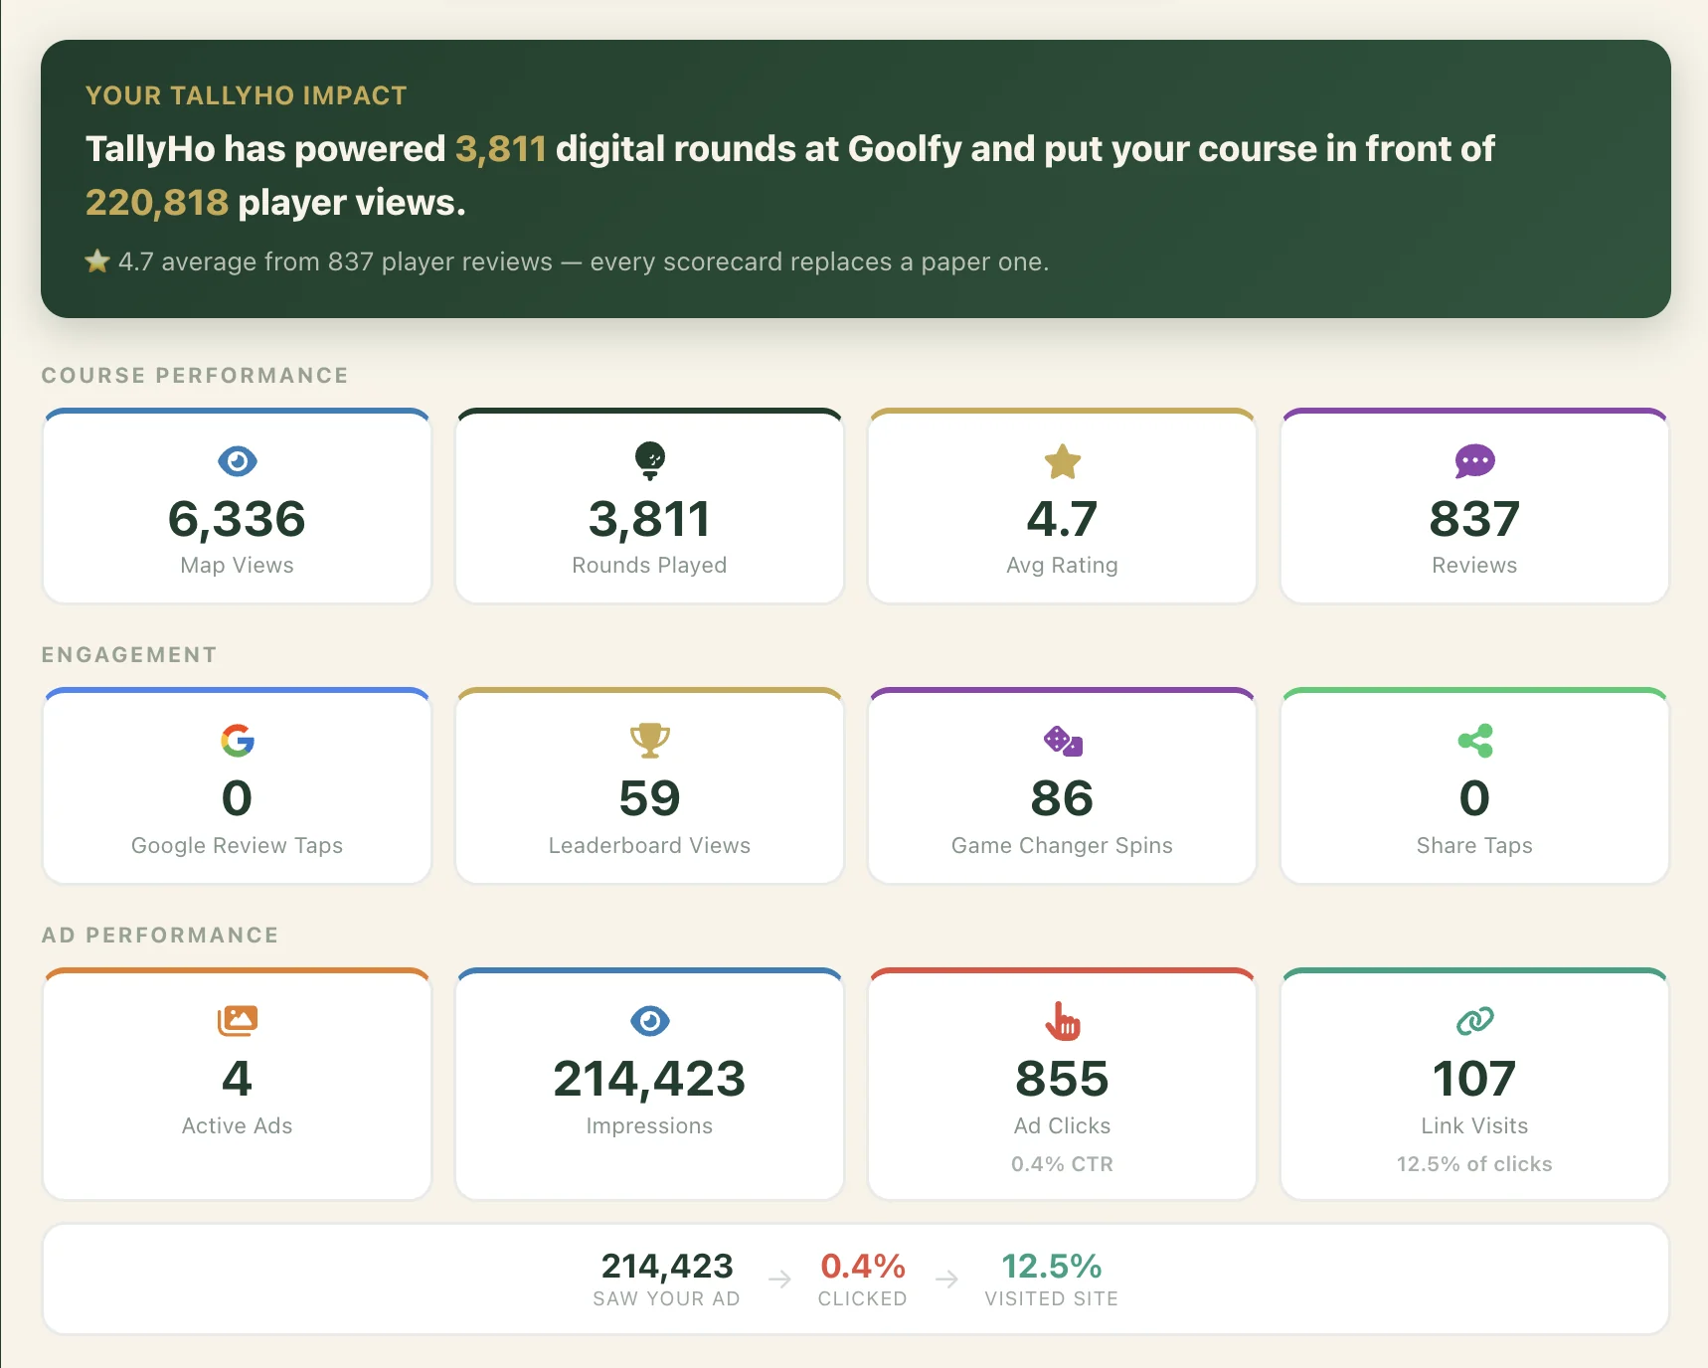Select the 59 Leaderboard Views value
The height and width of the screenshot is (1368, 1708).
tap(649, 798)
